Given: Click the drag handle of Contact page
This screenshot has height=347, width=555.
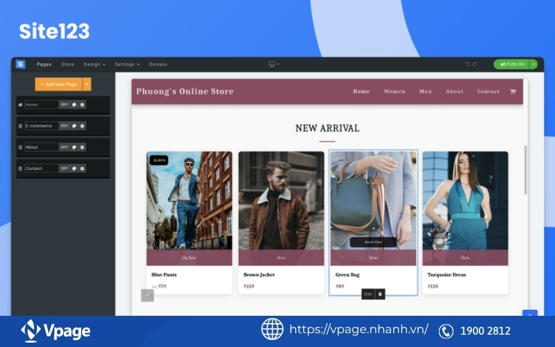Looking at the screenshot, I should point(20,168).
